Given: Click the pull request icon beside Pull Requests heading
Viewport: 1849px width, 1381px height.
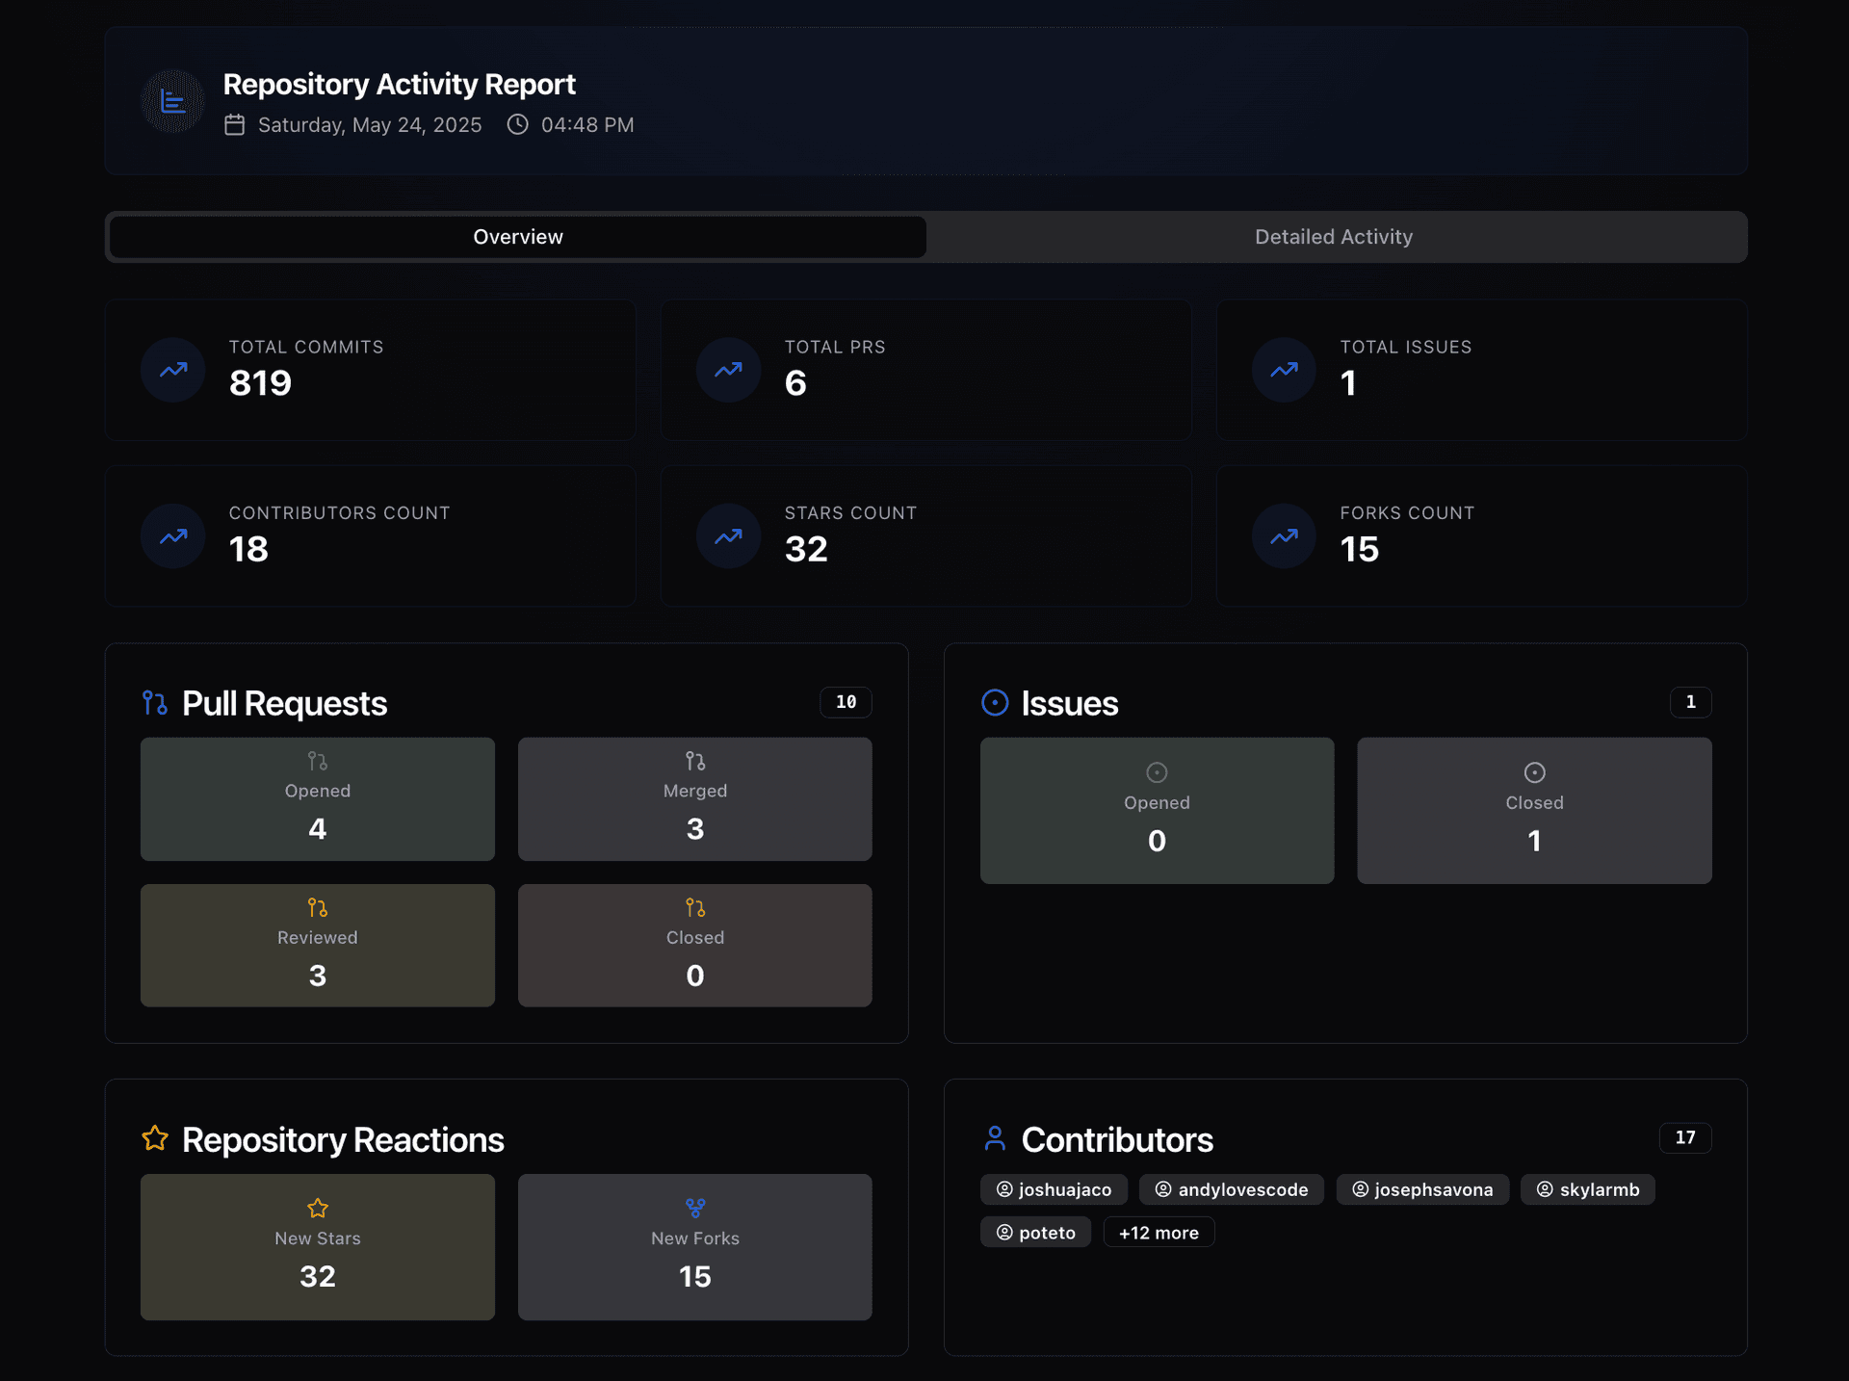Looking at the screenshot, I should pyautogui.click(x=155, y=703).
